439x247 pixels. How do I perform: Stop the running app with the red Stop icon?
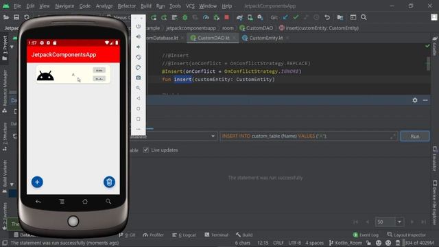coord(226,17)
